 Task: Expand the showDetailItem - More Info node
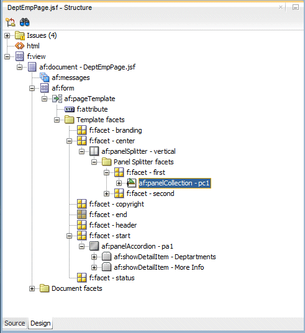pos(94,268)
